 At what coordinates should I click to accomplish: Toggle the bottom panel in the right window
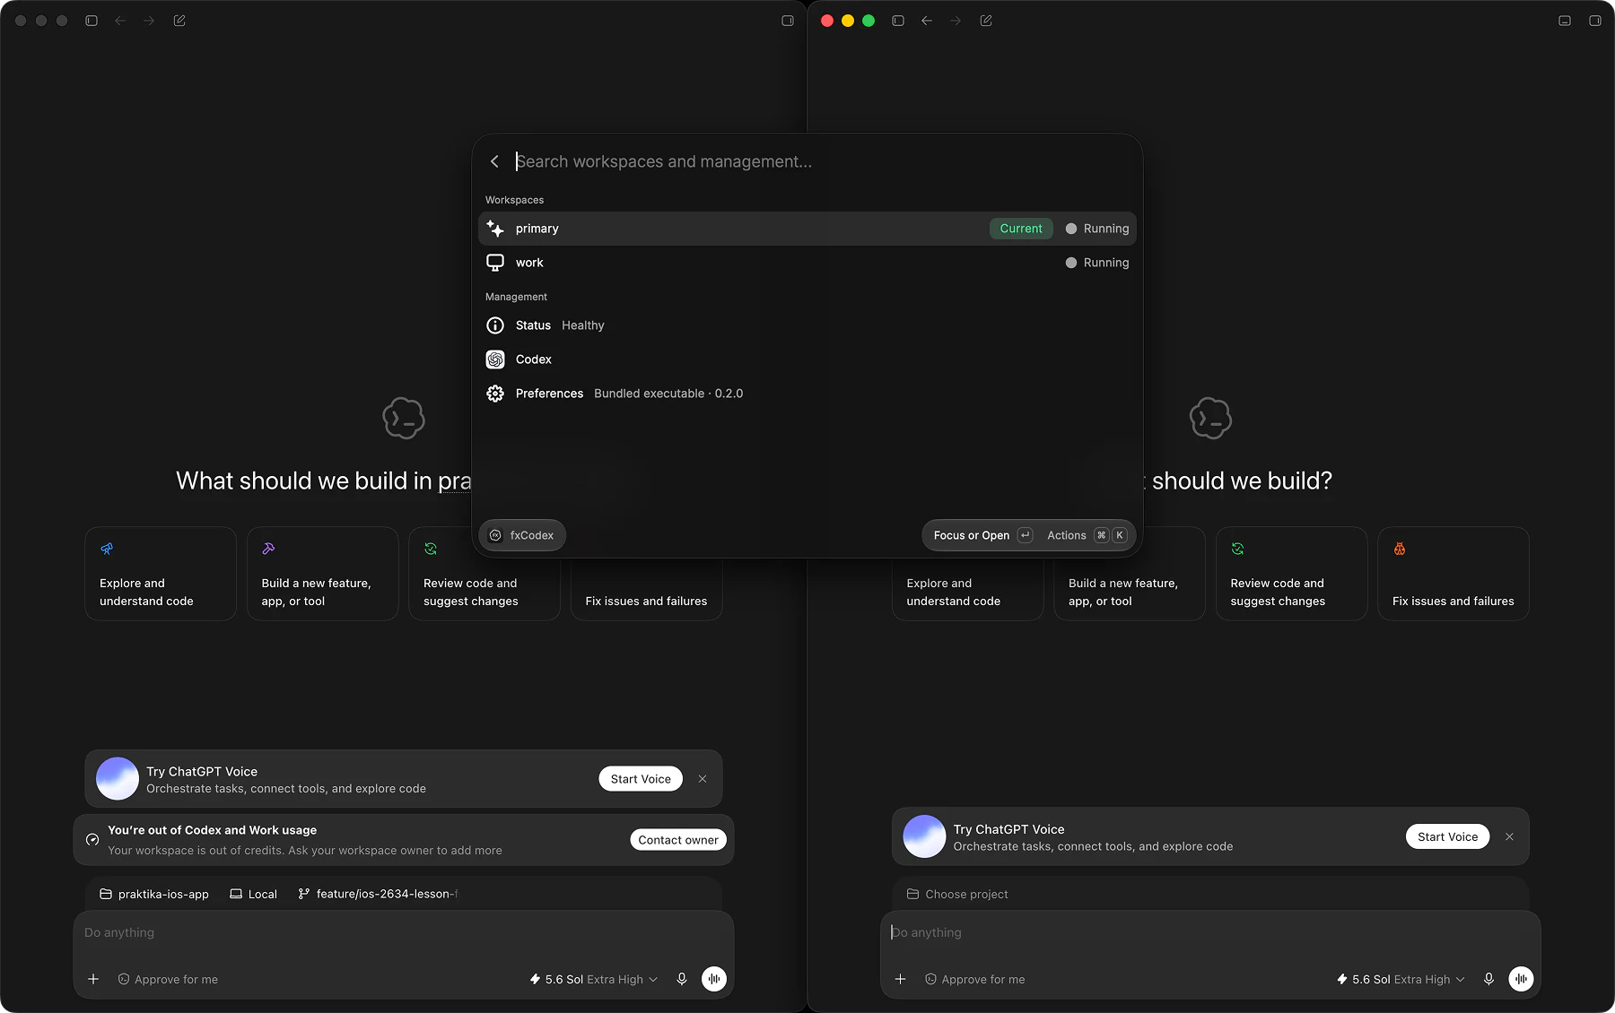(1565, 21)
